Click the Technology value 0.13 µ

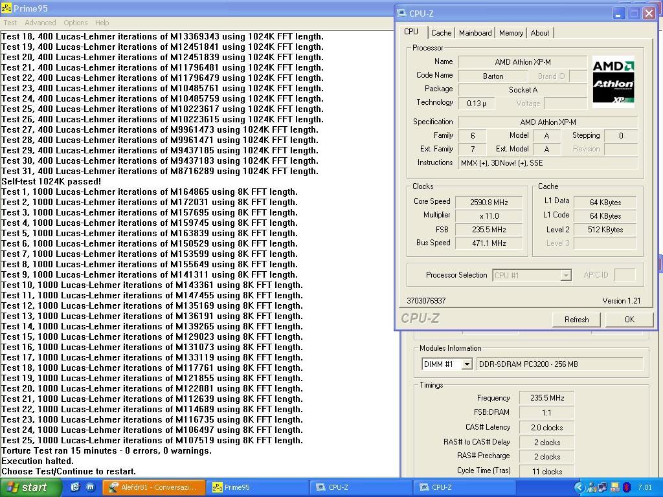[x=477, y=104]
